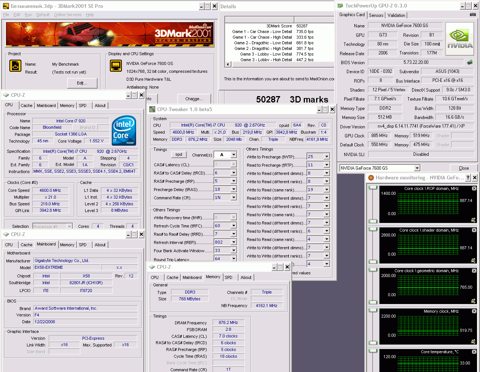
Task: Click the 3DMark2001 title bar icon
Action: click(6, 6)
